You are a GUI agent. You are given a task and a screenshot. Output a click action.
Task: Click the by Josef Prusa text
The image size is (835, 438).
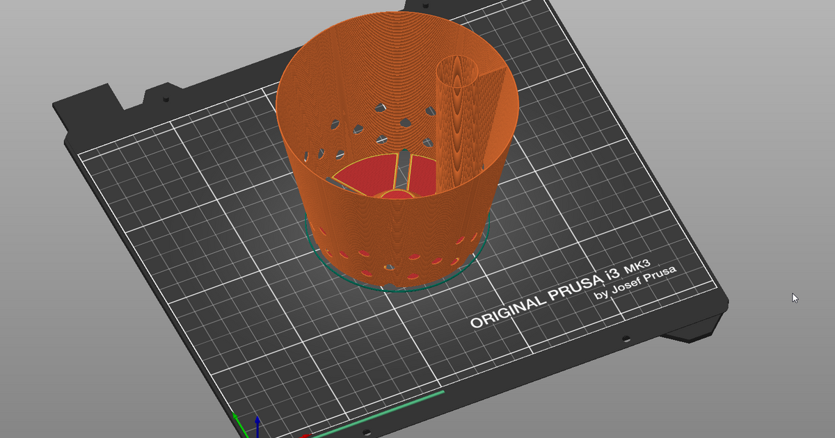pos(635,283)
